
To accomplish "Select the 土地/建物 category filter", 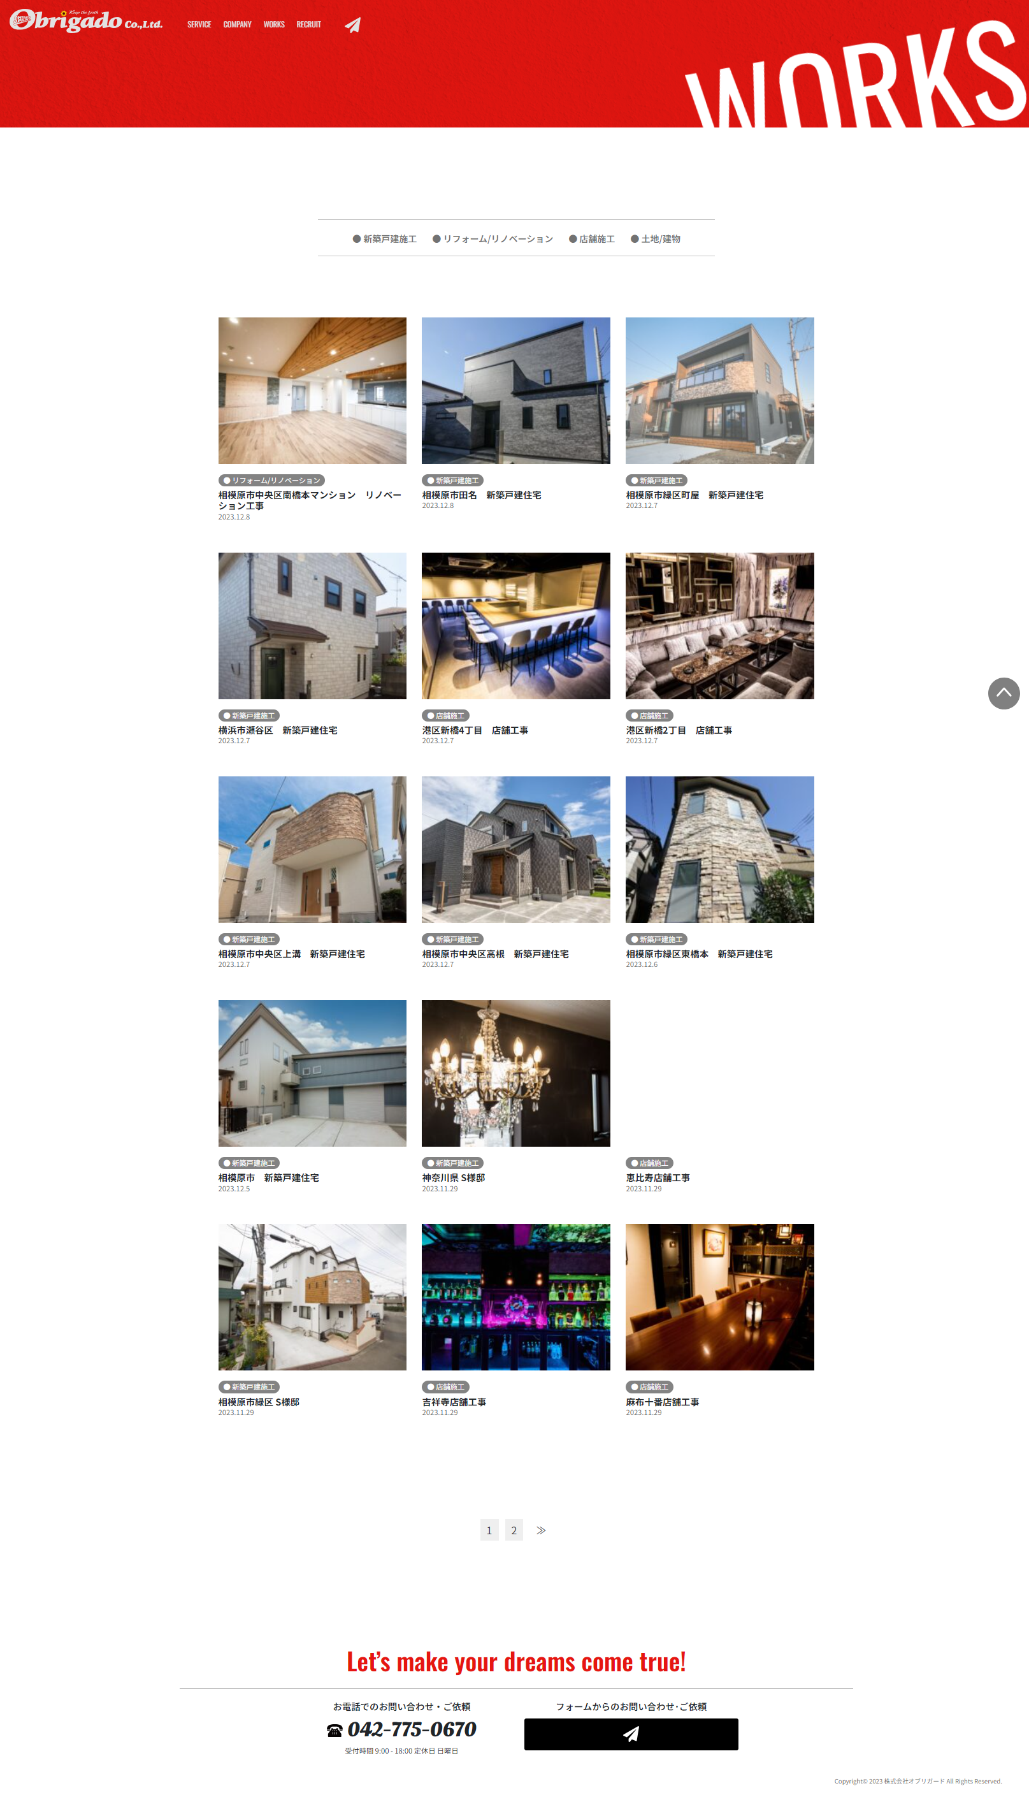I will [x=655, y=239].
